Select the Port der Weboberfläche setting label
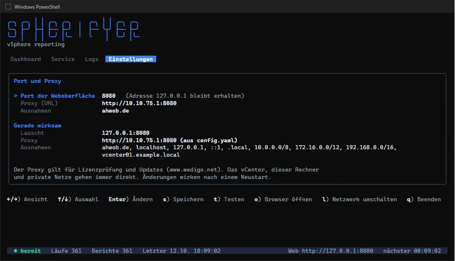The width and height of the screenshot is (455, 261). [x=58, y=96]
